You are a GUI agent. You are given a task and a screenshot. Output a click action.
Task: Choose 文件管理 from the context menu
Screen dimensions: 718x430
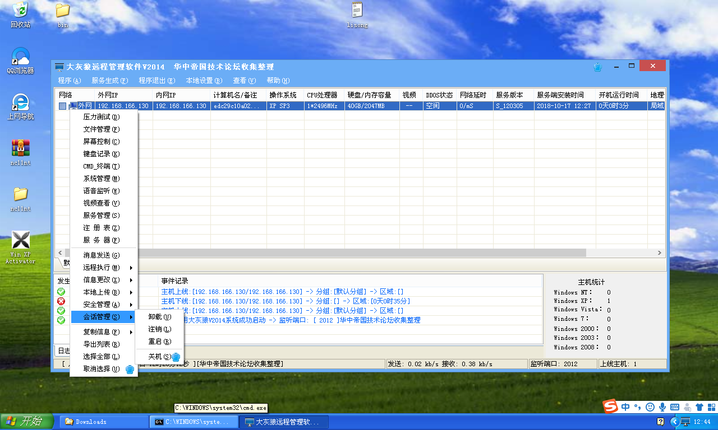(x=104, y=129)
